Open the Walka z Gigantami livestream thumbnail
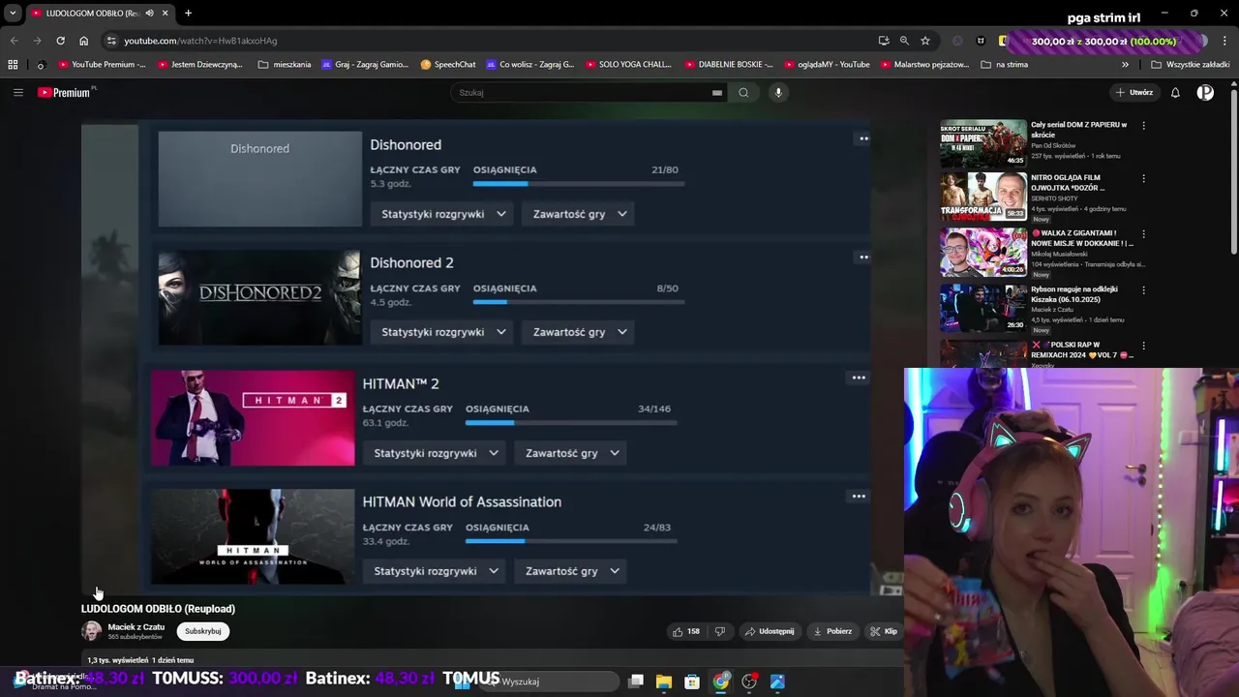The width and height of the screenshot is (1239, 697). point(983,253)
